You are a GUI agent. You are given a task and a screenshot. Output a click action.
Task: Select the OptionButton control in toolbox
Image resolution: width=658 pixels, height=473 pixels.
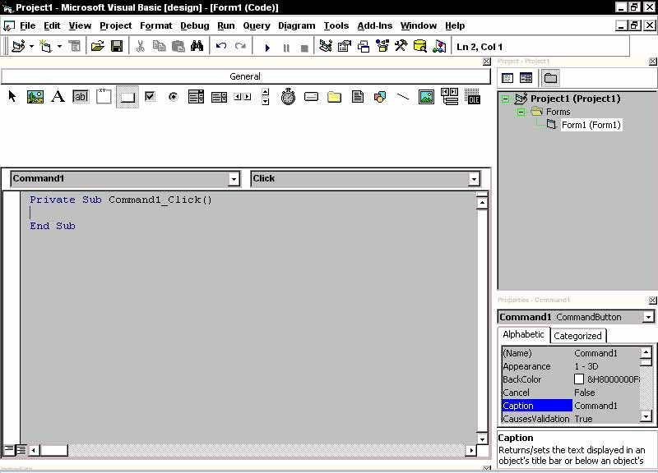click(x=173, y=97)
